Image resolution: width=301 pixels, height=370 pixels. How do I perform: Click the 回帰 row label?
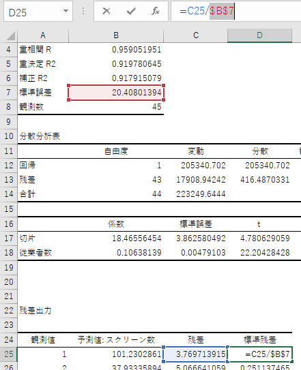pyautogui.click(x=27, y=166)
